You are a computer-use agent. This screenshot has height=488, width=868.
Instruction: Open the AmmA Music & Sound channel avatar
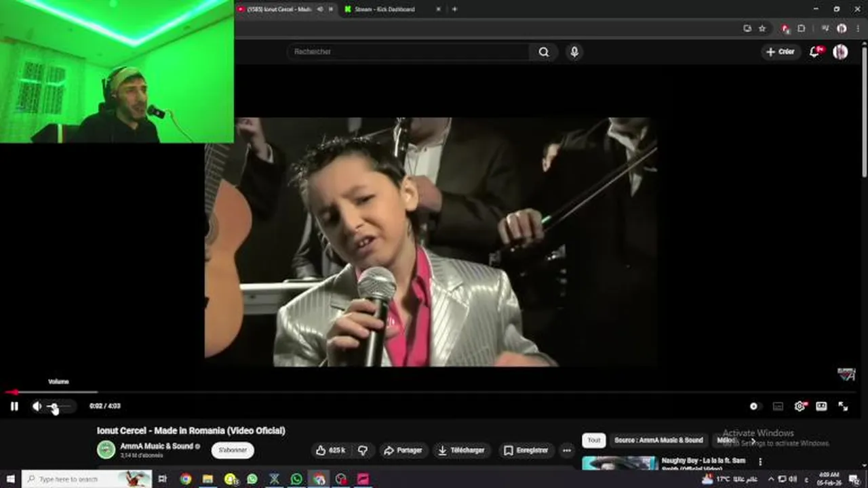pyautogui.click(x=106, y=450)
